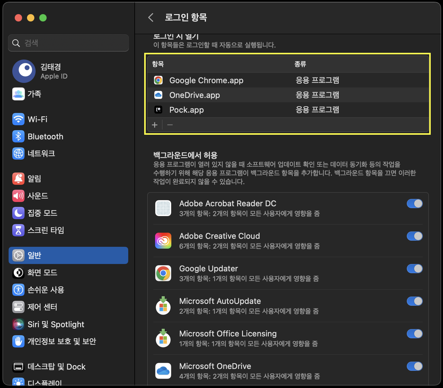Image resolution: width=443 pixels, height=388 pixels.
Task: Click the Microsoft OneDrive label
Action: click(215, 366)
